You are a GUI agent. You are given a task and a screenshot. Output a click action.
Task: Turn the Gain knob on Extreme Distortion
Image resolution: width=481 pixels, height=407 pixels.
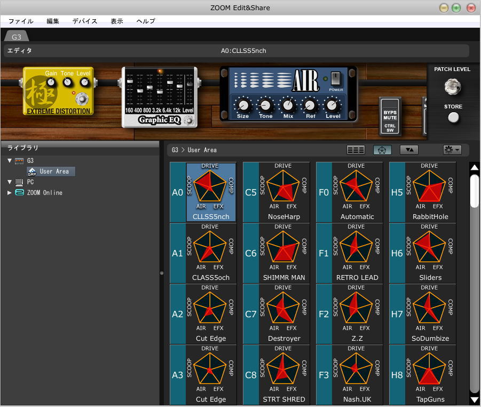click(51, 82)
